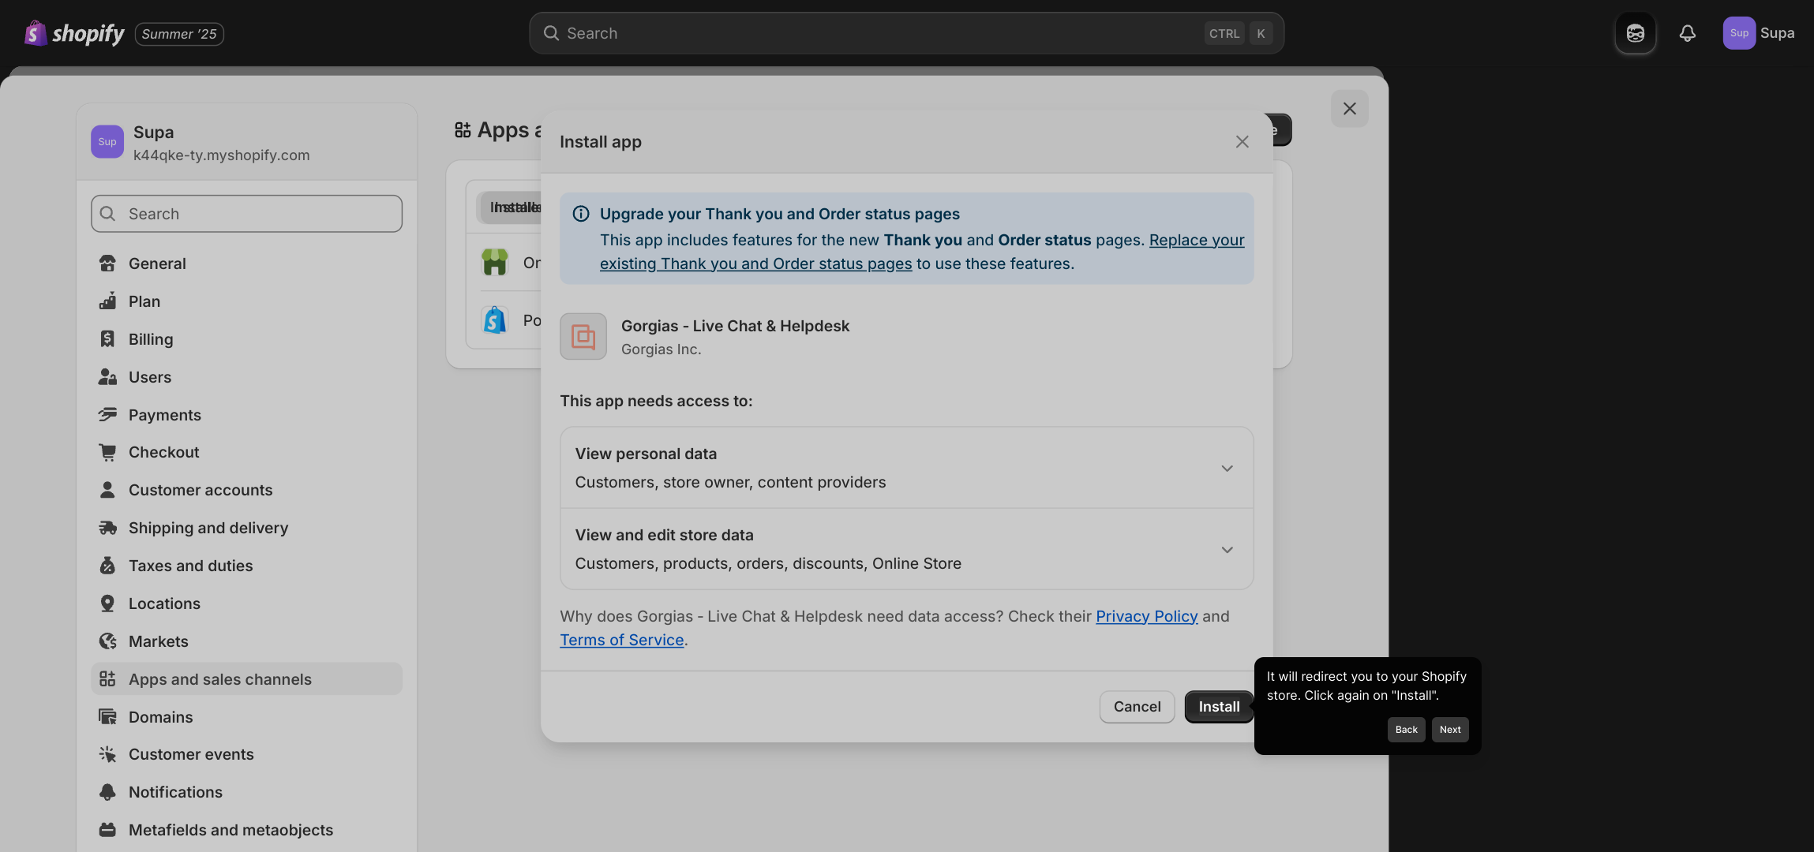Open Users settings
The height and width of the screenshot is (852, 1814).
coord(246,377)
